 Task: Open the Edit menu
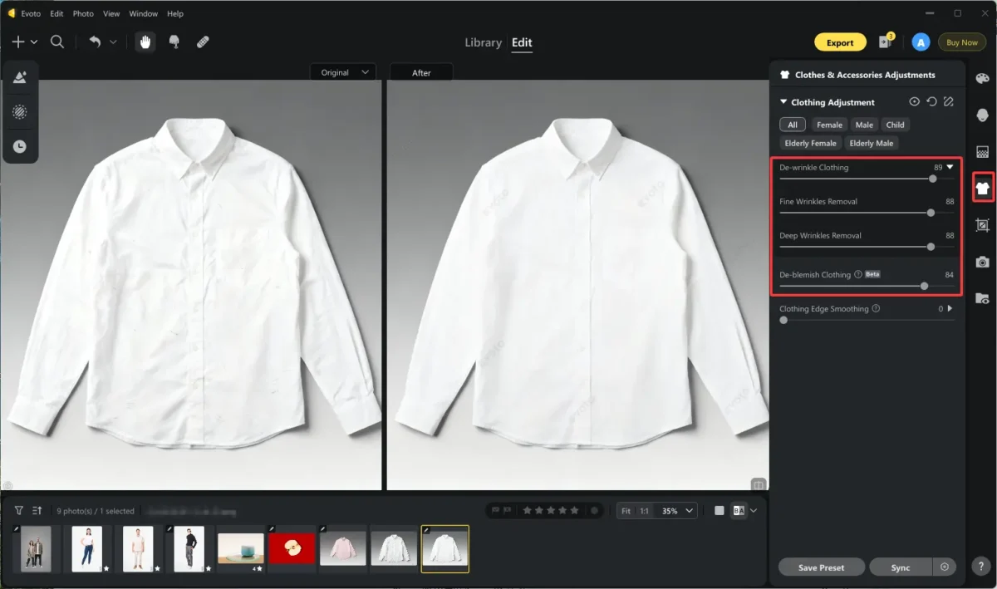click(56, 14)
